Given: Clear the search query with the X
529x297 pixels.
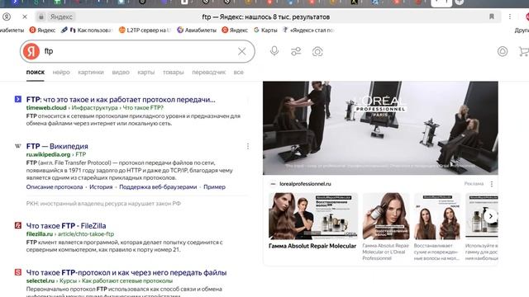Looking at the screenshot, I should (x=242, y=51).
